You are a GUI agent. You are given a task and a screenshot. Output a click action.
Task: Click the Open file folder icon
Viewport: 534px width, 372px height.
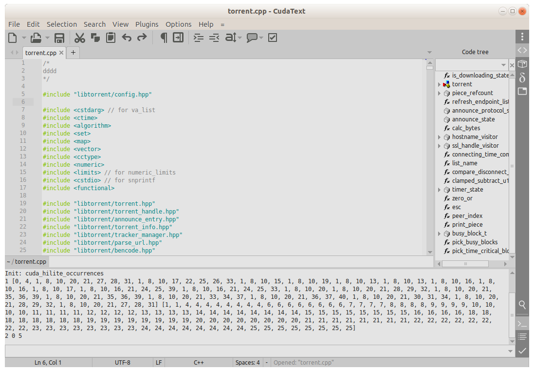tap(36, 38)
